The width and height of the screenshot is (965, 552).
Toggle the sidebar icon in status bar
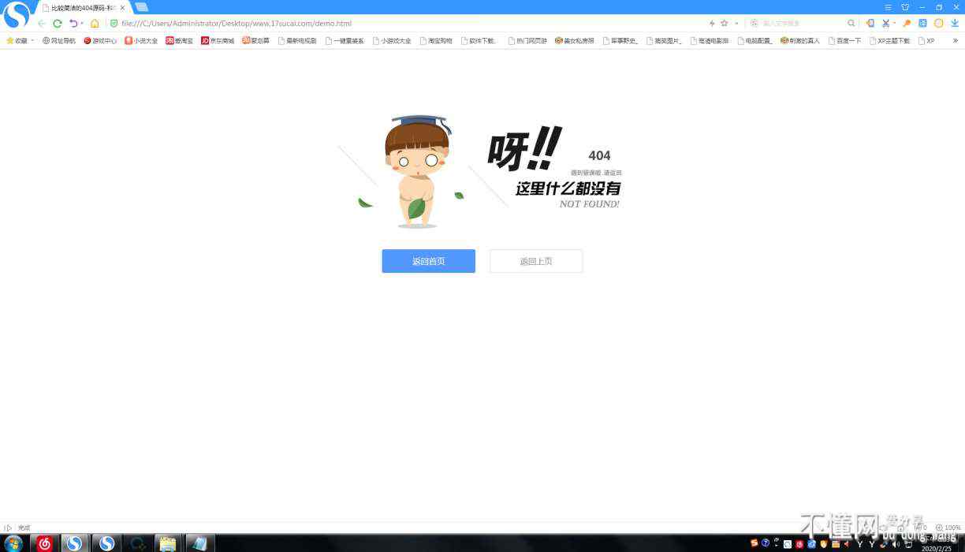click(8, 528)
